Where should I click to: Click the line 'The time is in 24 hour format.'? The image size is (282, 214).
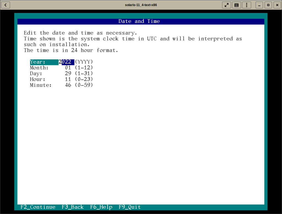click(x=71, y=50)
